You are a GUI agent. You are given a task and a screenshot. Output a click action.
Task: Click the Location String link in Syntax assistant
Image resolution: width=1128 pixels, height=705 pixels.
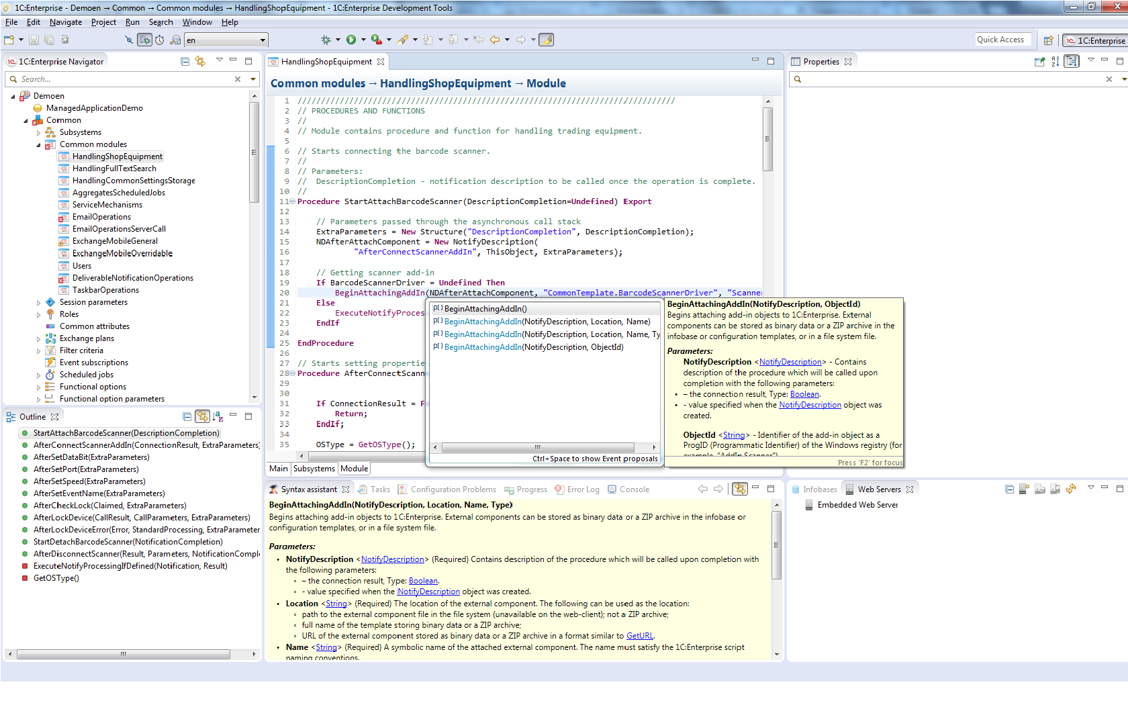pos(336,604)
